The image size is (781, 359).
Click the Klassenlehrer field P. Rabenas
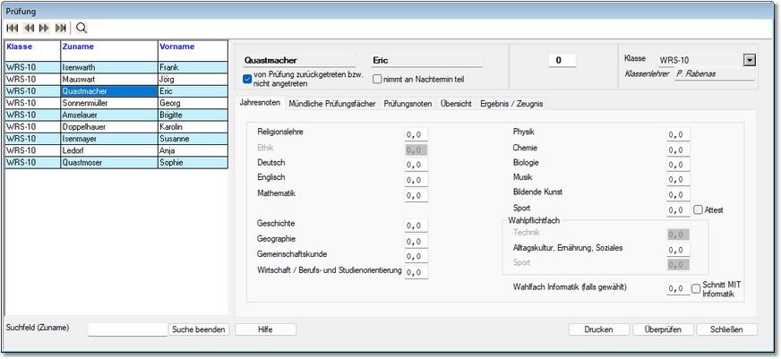(714, 74)
